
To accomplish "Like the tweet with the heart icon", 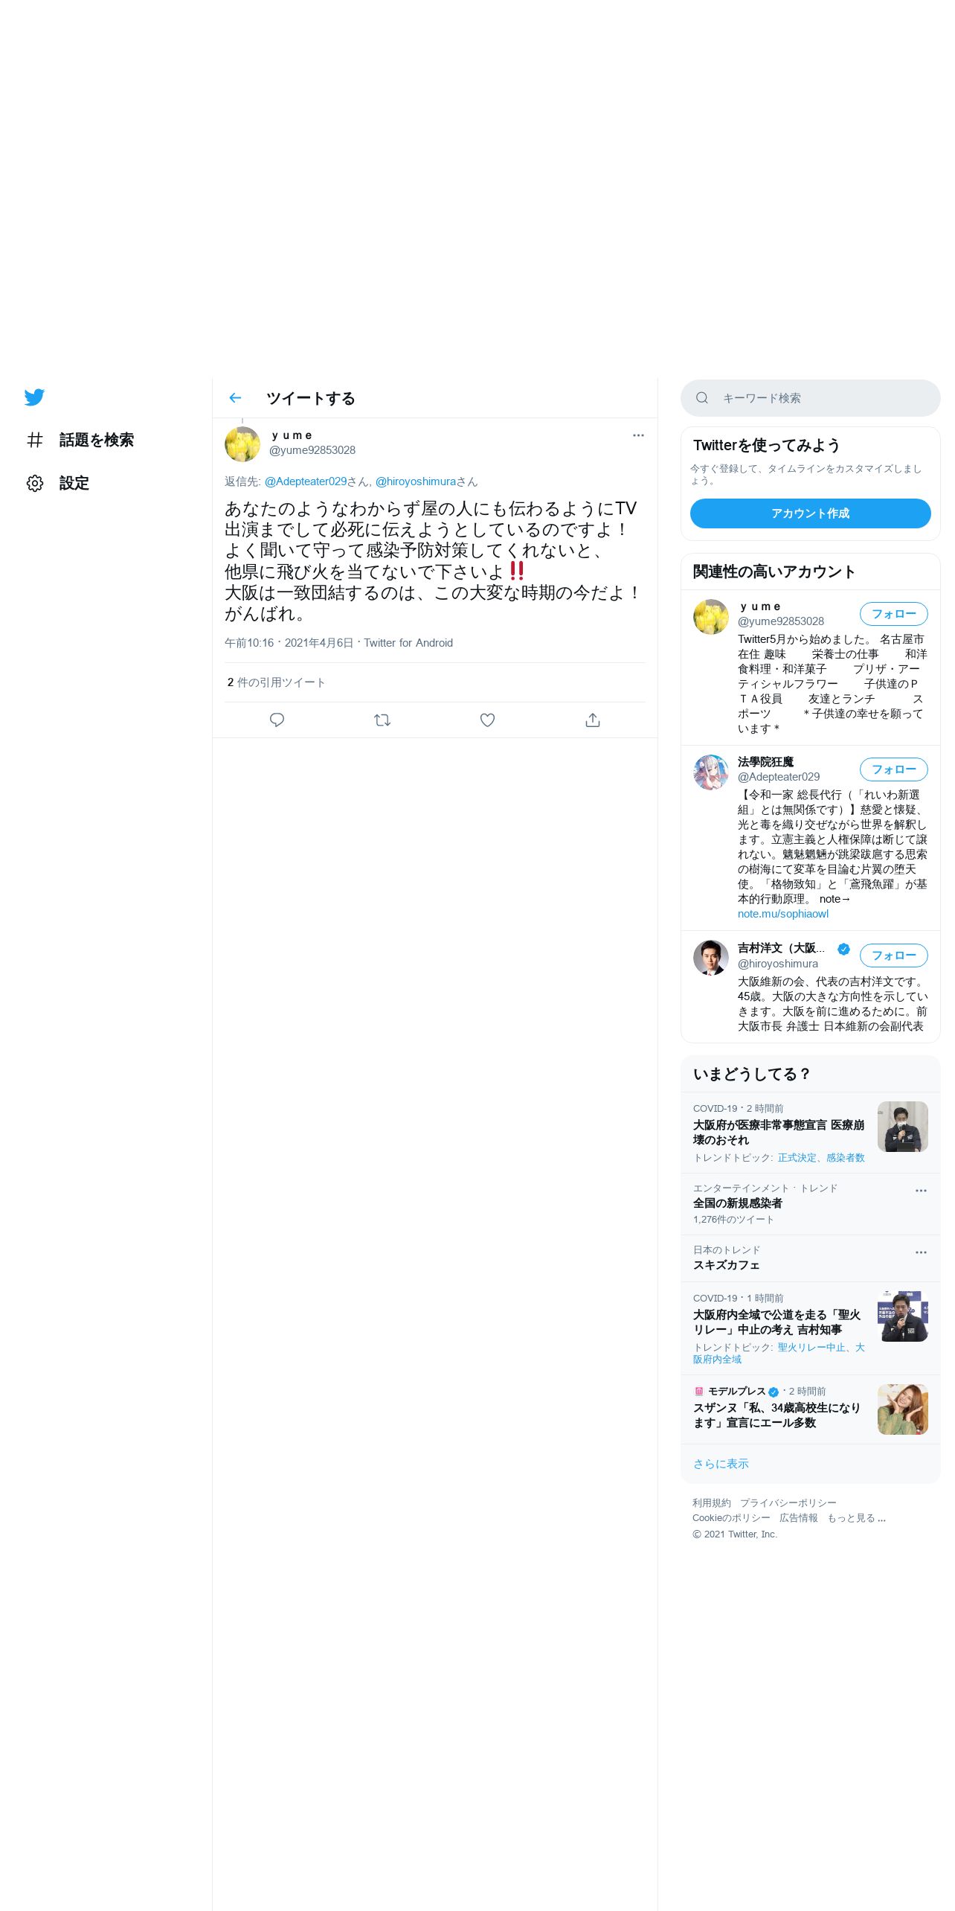I will [487, 720].
